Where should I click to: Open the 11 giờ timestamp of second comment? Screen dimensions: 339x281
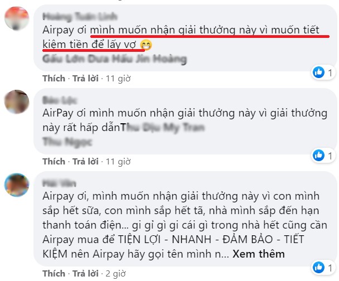click(x=118, y=162)
